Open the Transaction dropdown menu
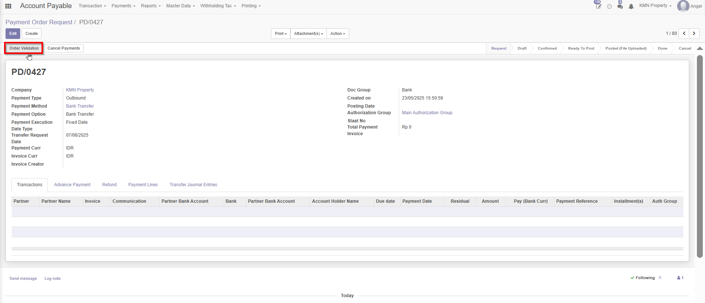 tap(92, 6)
